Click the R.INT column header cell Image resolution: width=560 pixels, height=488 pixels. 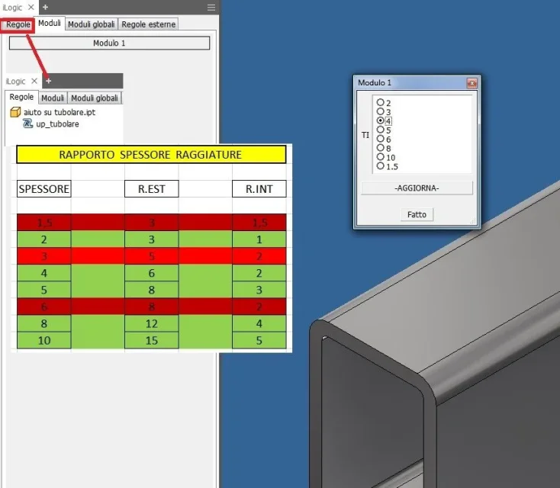point(259,189)
